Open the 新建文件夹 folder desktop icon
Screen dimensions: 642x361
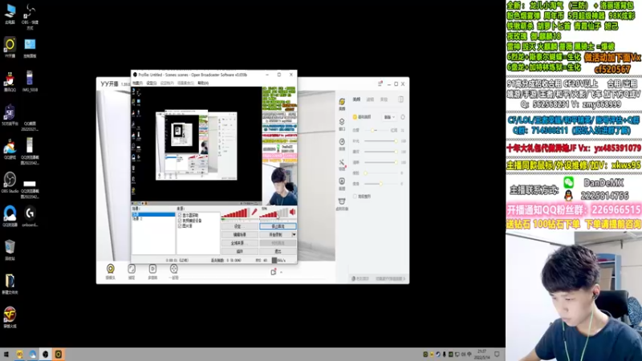(x=10, y=283)
